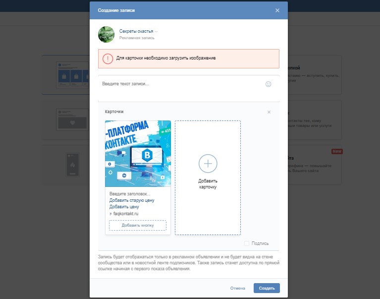
Task: Click the Введите текст записи field
Action: 189,88
